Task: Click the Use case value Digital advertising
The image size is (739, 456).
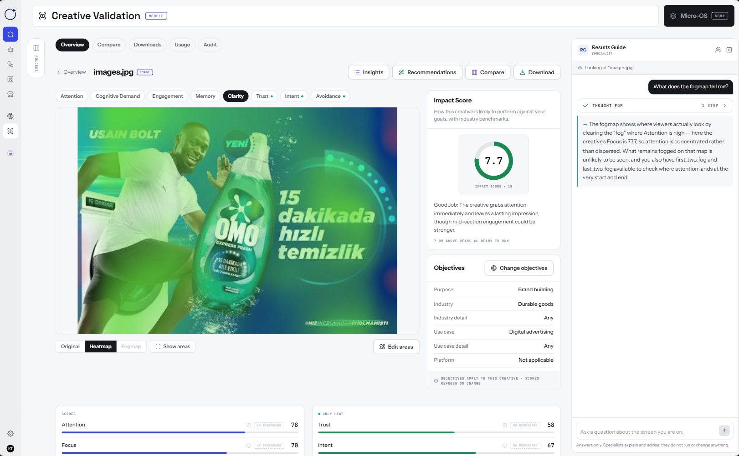Action: pos(531,332)
